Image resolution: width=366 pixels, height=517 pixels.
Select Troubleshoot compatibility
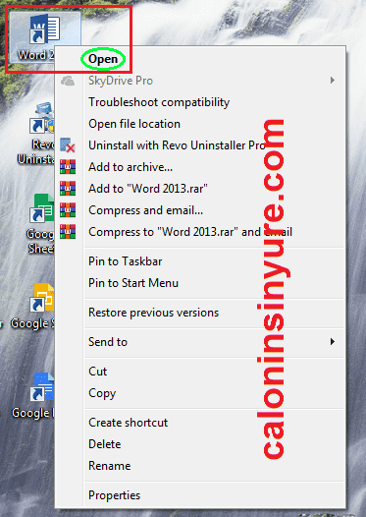coord(200,102)
